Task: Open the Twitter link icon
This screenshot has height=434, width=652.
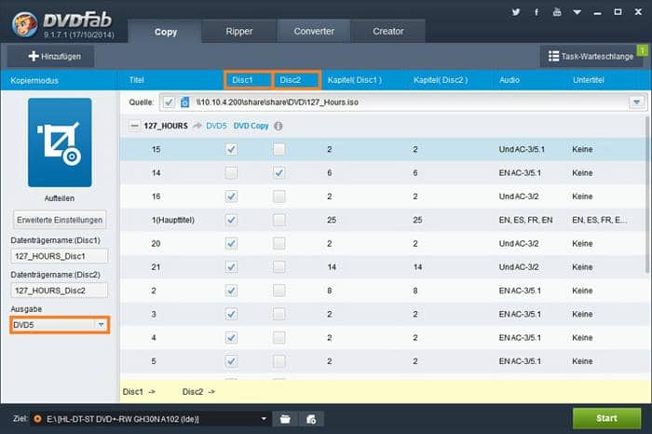Action: tap(516, 11)
